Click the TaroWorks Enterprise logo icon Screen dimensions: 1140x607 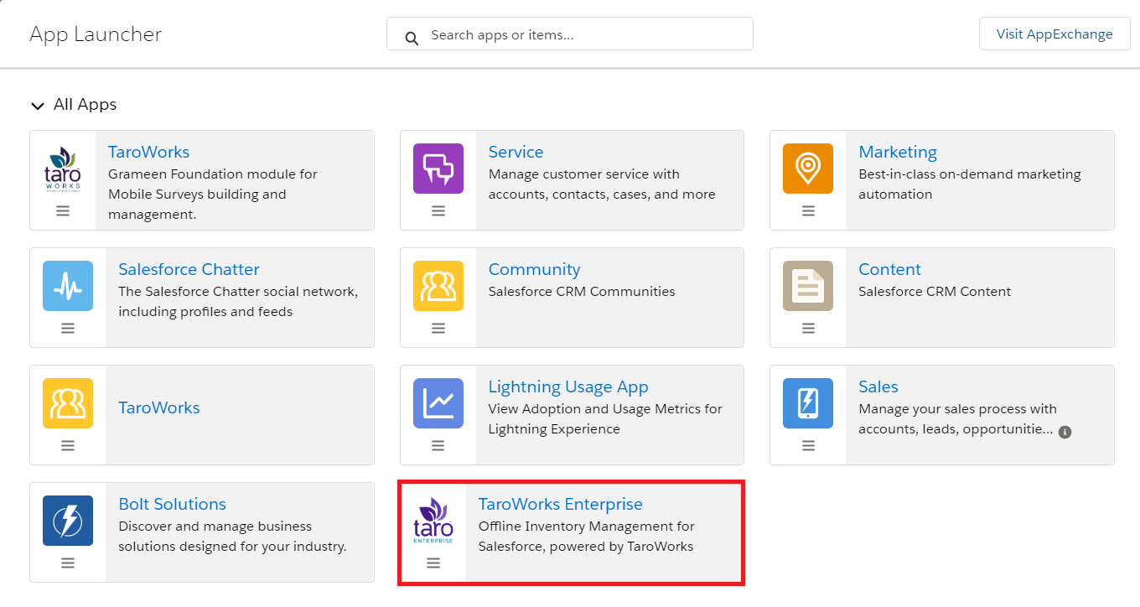(433, 521)
